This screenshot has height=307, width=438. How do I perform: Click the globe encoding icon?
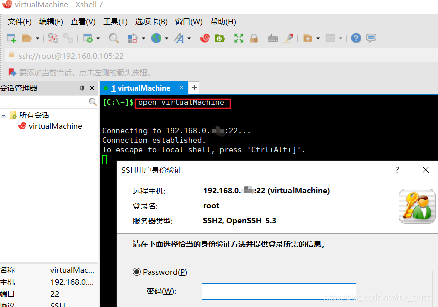click(156, 38)
